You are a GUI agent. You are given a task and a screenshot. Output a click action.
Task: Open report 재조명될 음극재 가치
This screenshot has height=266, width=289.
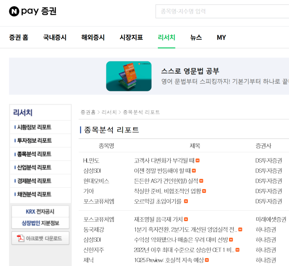tap(158, 219)
